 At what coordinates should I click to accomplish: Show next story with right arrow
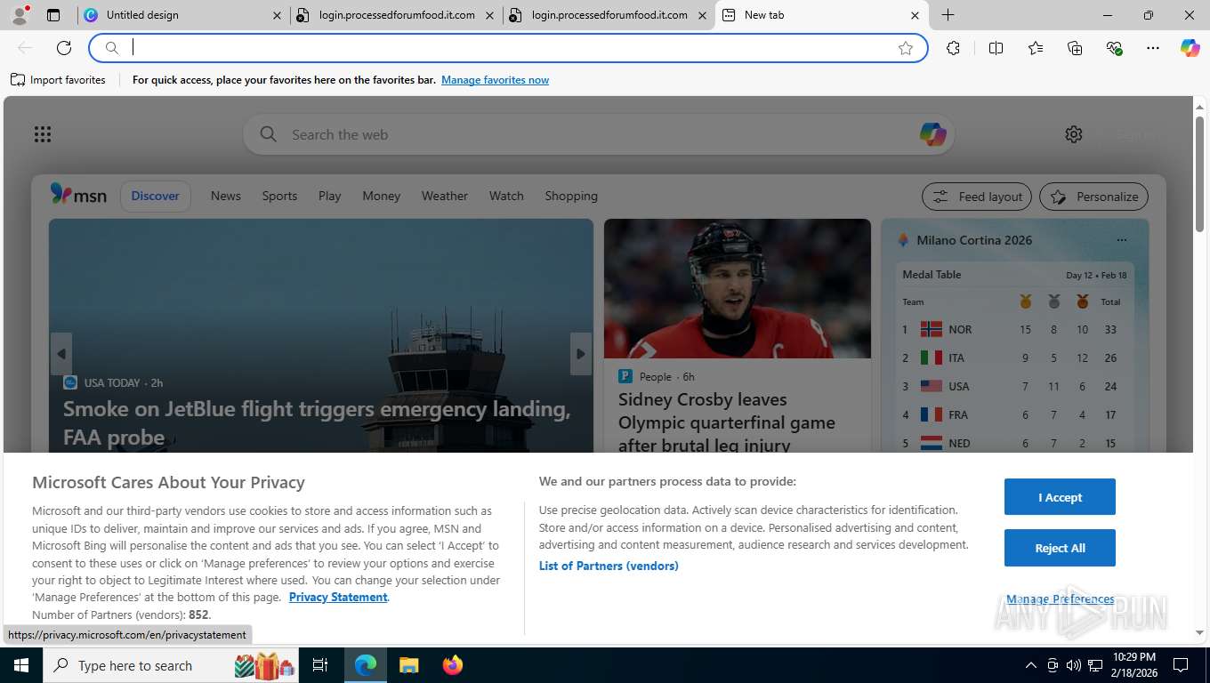click(x=581, y=354)
